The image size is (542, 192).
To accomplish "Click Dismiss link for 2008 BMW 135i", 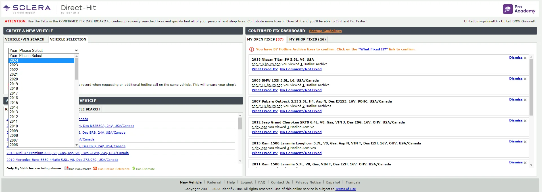I will pos(516,79).
